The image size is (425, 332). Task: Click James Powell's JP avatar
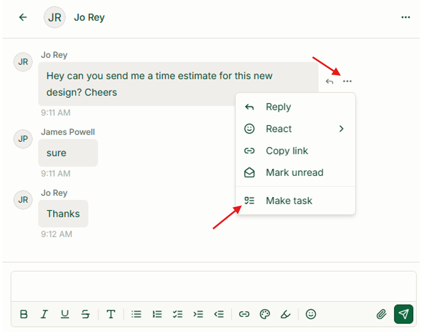point(23,139)
